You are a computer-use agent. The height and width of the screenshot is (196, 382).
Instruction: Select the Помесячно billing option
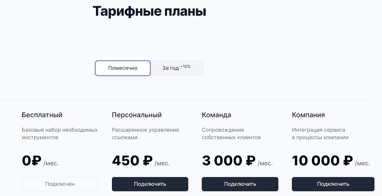coord(123,68)
